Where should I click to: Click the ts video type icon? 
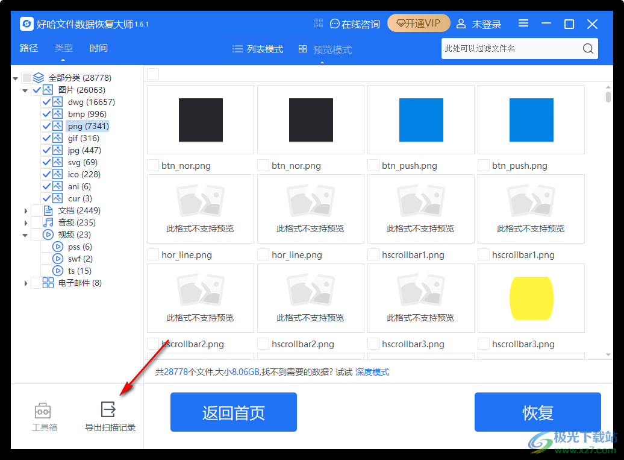pyautogui.click(x=58, y=271)
